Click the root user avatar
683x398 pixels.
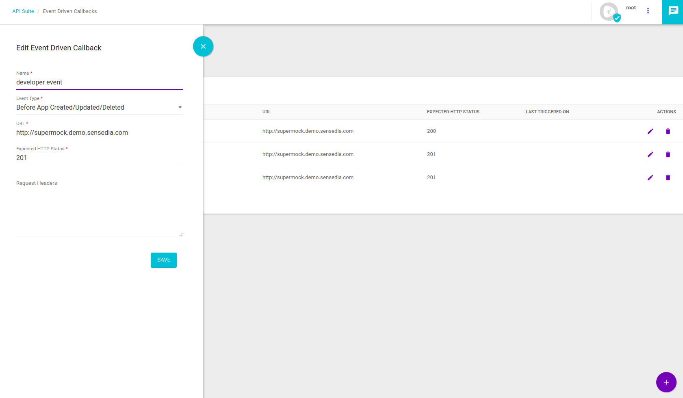click(x=609, y=12)
